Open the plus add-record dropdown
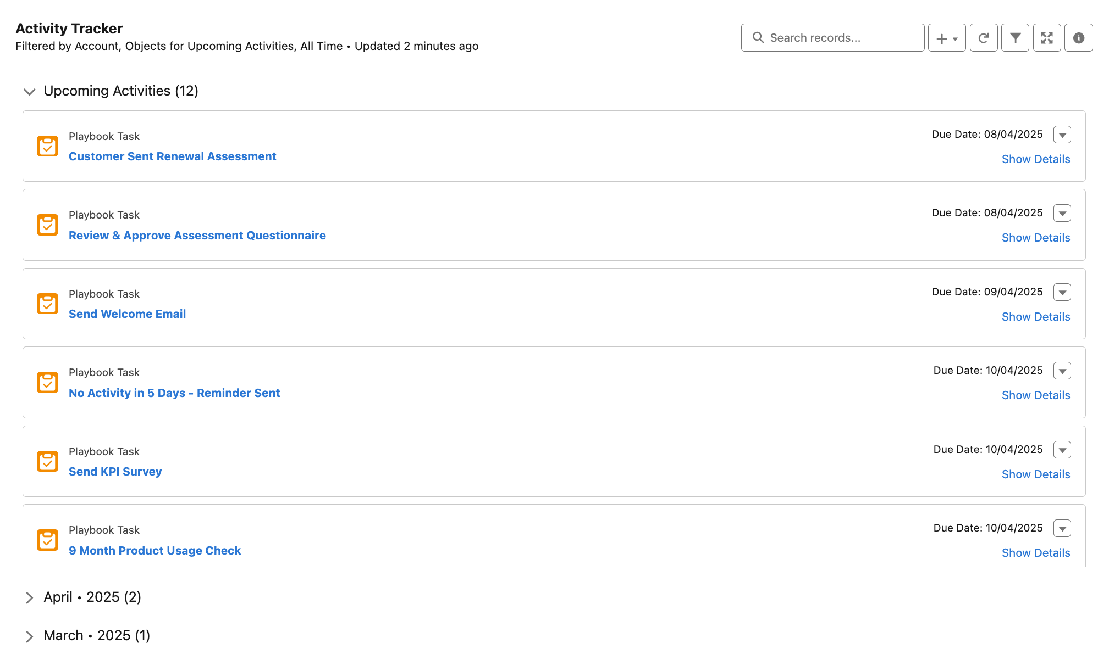This screenshot has height=660, width=1109. click(x=946, y=38)
